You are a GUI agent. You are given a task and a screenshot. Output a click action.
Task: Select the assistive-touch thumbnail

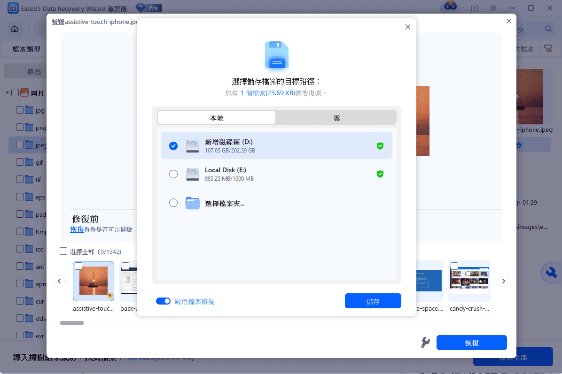click(94, 281)
